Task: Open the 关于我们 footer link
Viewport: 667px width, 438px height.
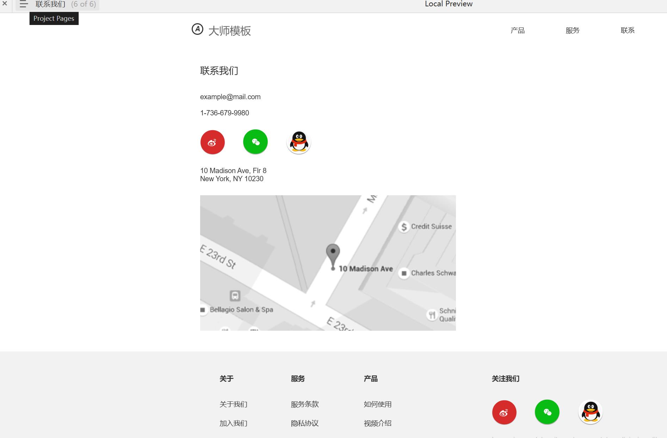Action: coord(233,404)
